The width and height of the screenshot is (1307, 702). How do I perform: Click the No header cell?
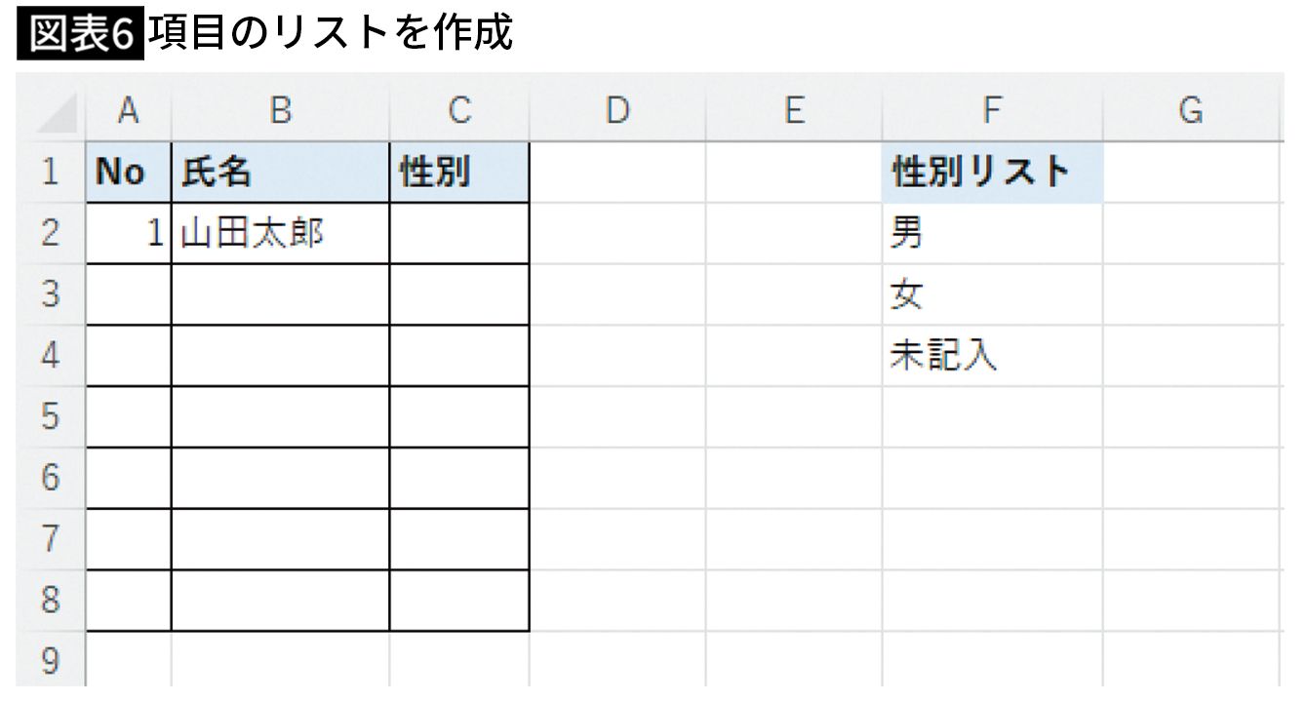pos(128,174)
